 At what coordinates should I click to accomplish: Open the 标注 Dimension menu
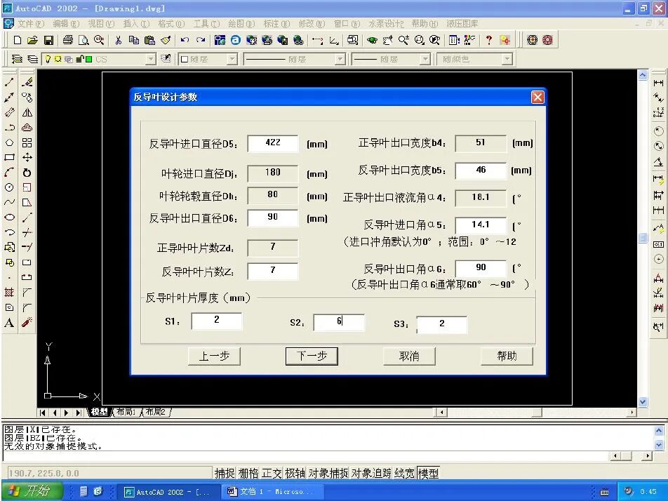click(276, 23)
